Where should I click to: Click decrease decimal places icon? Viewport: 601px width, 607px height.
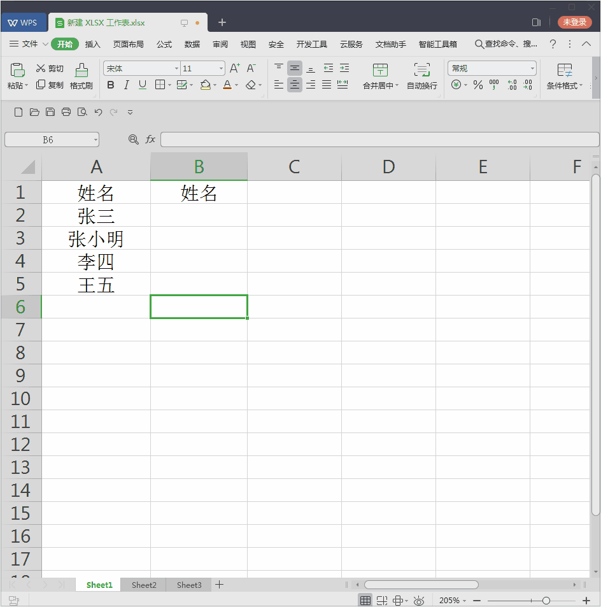pos(528,85)
